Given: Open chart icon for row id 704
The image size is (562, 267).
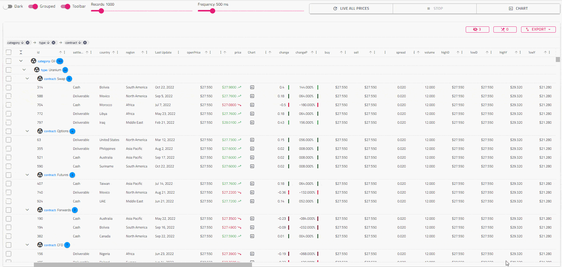Looking at the screenshot, I should pos(252,105).
